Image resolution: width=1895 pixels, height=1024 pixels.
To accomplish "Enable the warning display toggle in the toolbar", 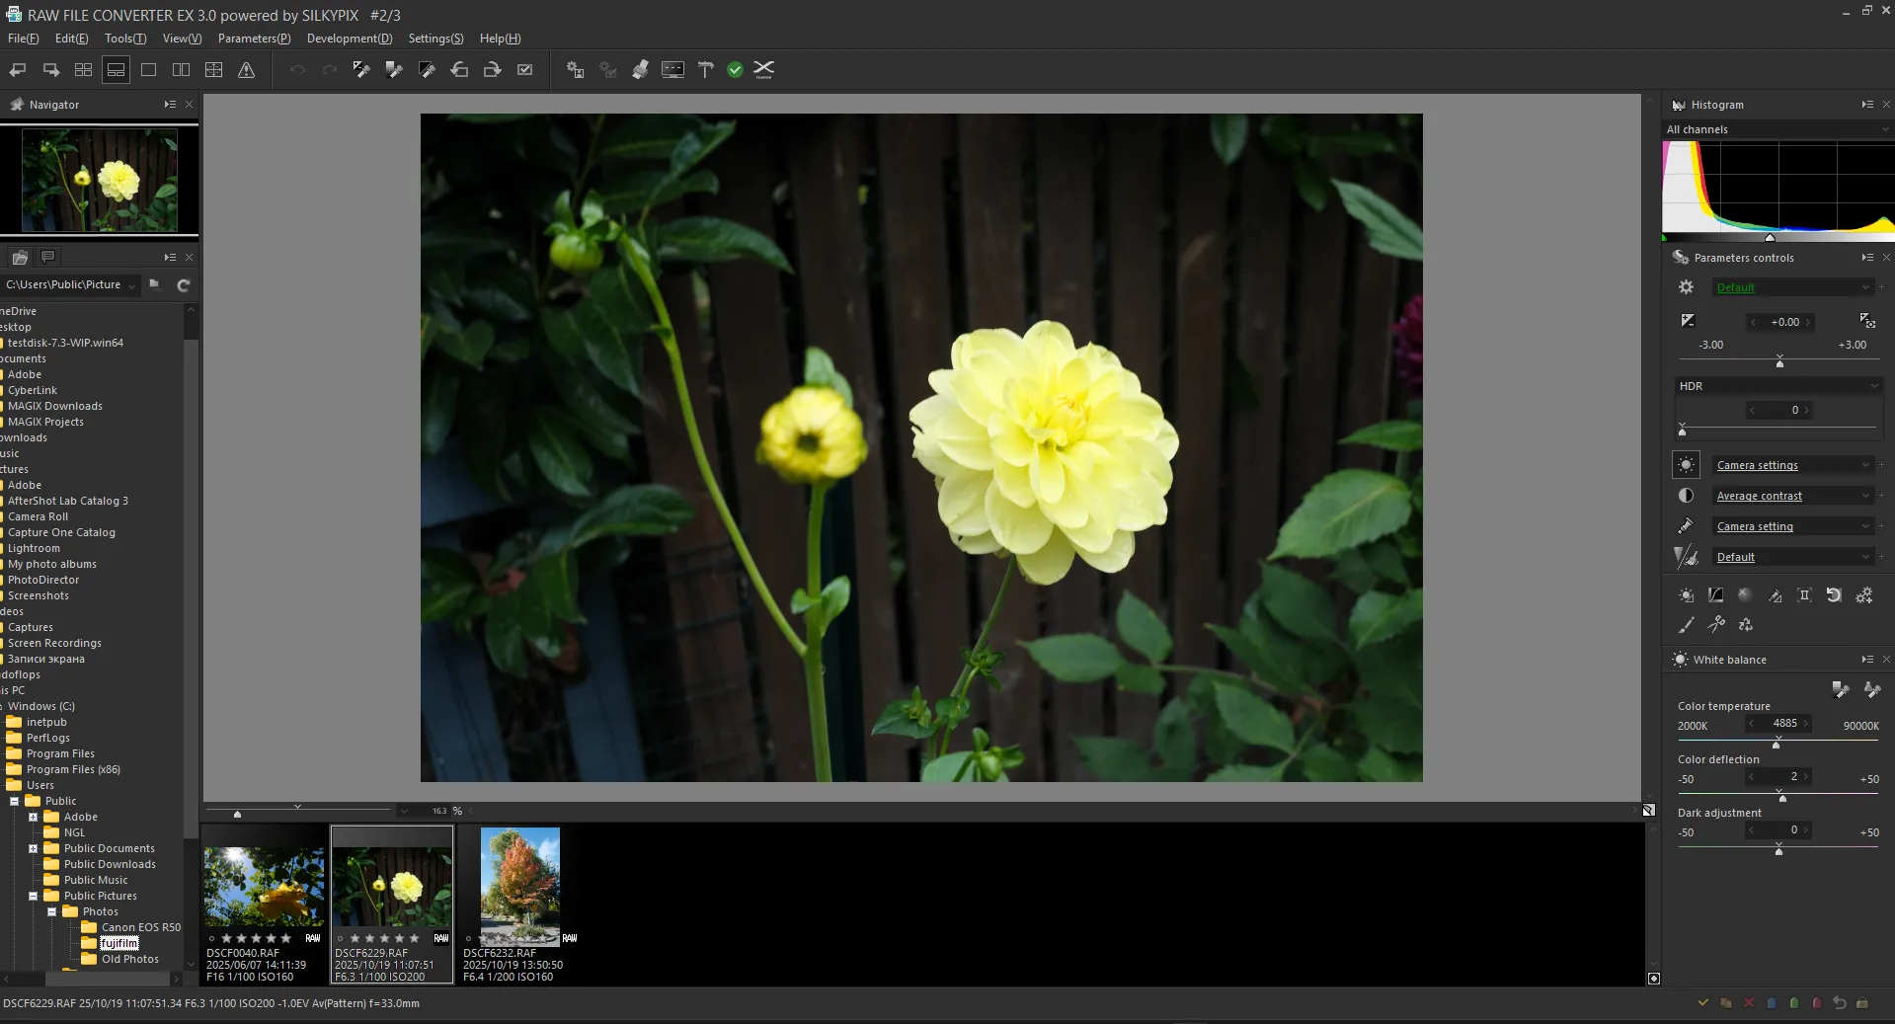I will pyautogui.click(x=246, y=70).
